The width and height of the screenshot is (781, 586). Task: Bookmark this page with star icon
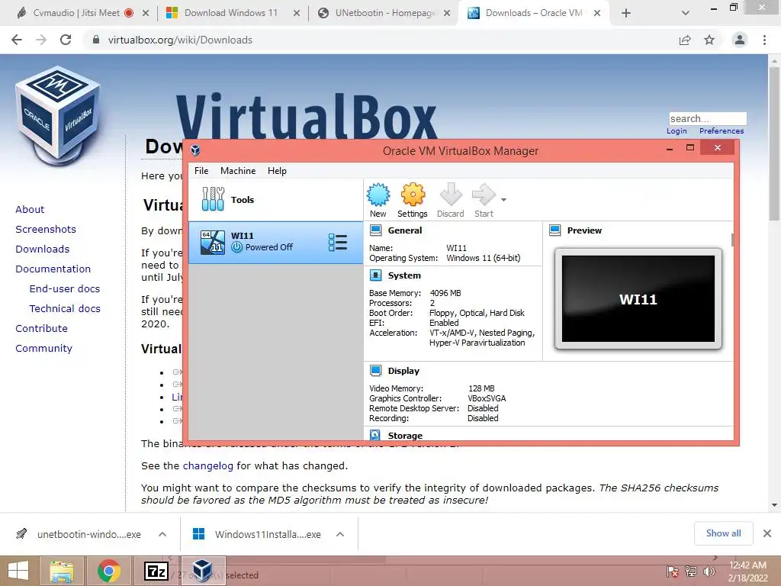[x=709, y=40]
